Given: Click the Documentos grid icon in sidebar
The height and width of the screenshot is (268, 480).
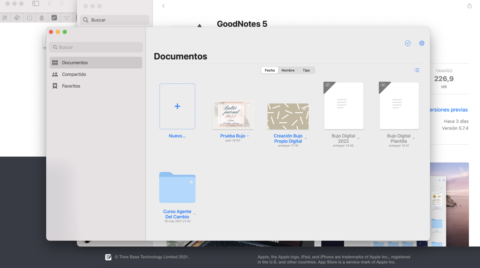Looking at the screenshot, I should (x=55, y=62).
